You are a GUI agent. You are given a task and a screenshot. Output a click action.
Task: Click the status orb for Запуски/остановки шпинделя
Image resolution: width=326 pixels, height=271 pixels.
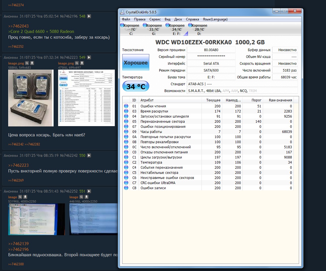coord(126,116)
